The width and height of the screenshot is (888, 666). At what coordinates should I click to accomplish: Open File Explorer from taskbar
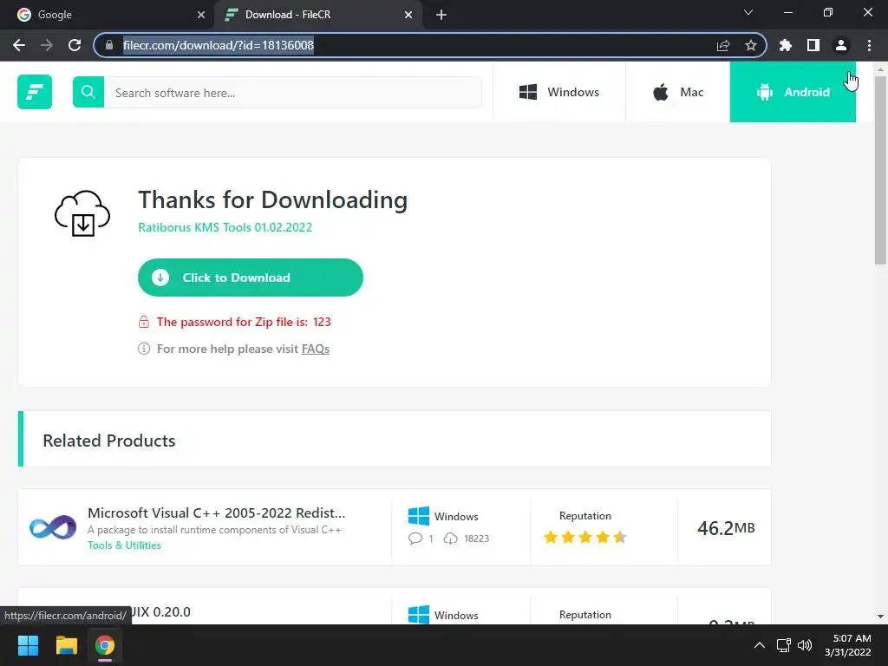66,645
